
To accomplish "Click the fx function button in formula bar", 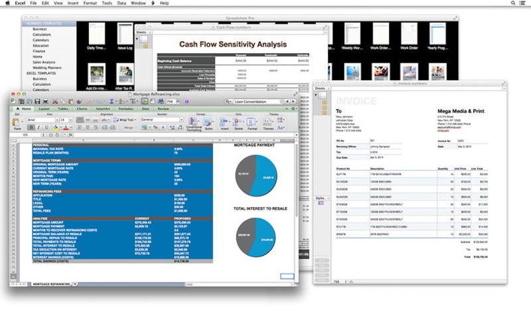I will [x=70, y=135].
